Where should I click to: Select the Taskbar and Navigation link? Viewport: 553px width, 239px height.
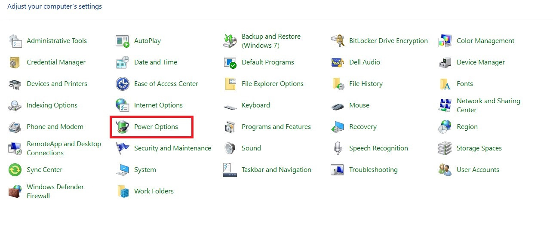point(276,170)
